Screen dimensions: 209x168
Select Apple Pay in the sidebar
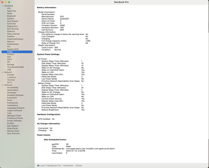(x=11, y=11)
